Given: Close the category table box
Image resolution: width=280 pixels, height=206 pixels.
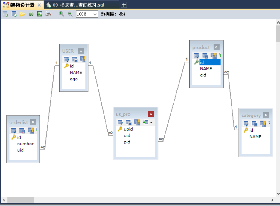Looking at the screenshot, I should click(266, 115).
